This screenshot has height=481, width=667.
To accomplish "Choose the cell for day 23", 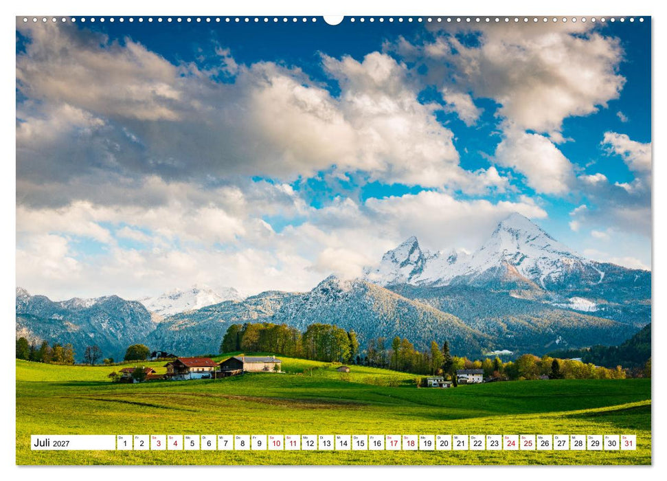I will [494, 443].
